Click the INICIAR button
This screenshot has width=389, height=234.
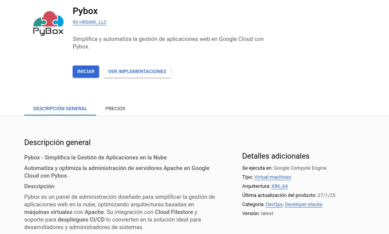pos(86,72)
